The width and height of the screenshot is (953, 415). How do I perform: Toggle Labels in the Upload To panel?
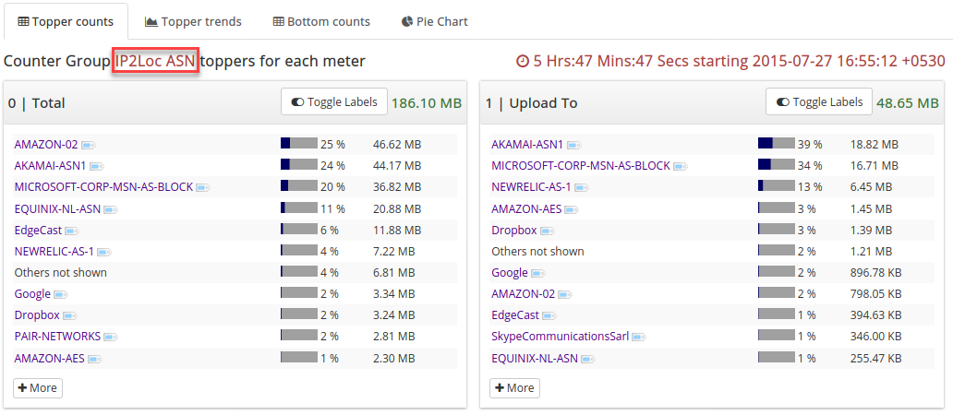click(819, 101)
